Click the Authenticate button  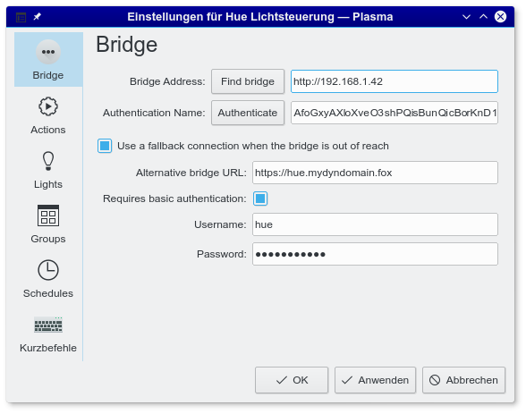[x=248, y=113]
